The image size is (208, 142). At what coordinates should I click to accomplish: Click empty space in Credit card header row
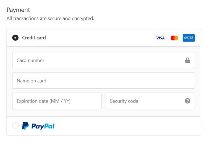coord(99,38)
